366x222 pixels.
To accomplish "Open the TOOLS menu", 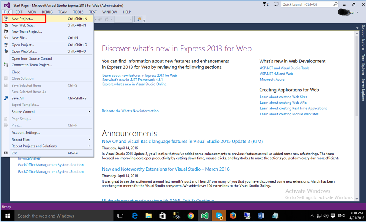I will [78, 12].
